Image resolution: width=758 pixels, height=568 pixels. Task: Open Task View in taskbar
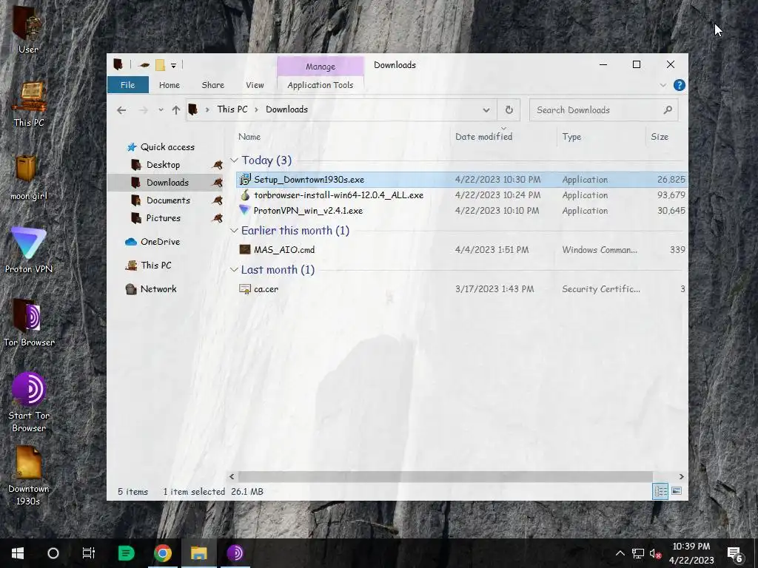(89, 553)
